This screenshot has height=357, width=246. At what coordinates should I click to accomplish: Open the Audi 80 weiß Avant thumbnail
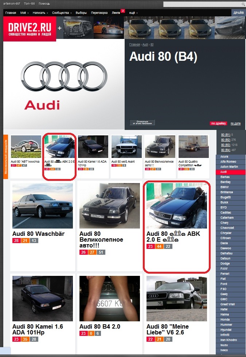[126, 146]
